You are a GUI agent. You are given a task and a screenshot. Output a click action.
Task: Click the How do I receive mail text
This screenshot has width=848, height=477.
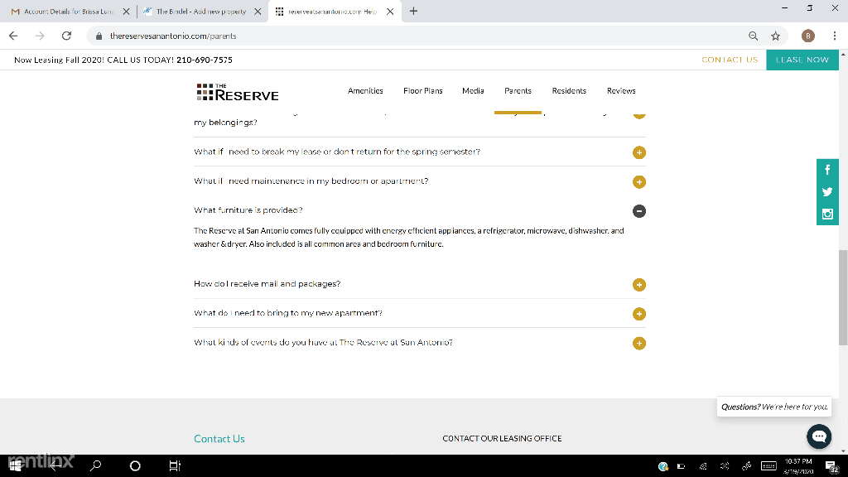(x=267, y=284)
